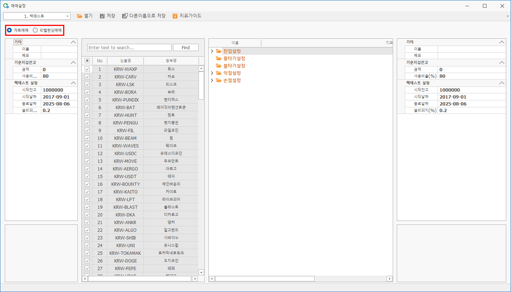Viewport: 511px width, 292px height.
Task: Click the 지표가이드 toolbar label
Action: [191, 16]
